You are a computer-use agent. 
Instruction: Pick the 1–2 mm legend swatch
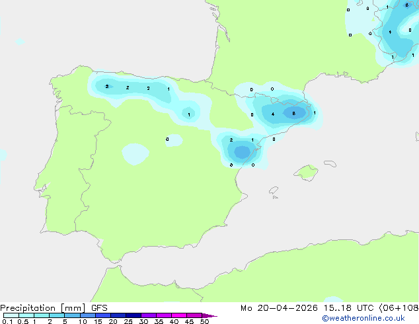[42, 315]
